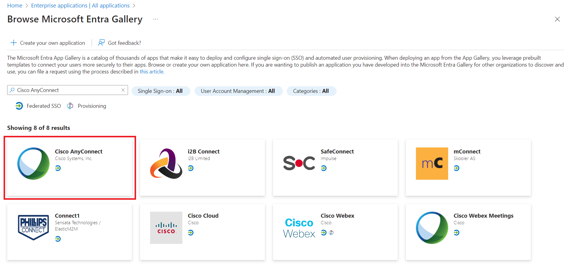Viewport: 572px width, 266px height.
Task: Click 'Skooler AS' publisher text
Action: (464, 159)
